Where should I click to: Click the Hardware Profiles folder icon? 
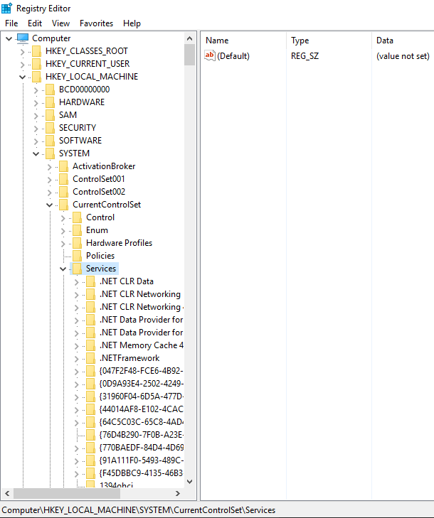pos(77,243)
